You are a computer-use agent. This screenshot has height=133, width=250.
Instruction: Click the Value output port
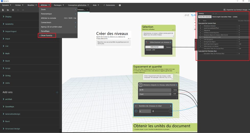(x=175, y=90)
